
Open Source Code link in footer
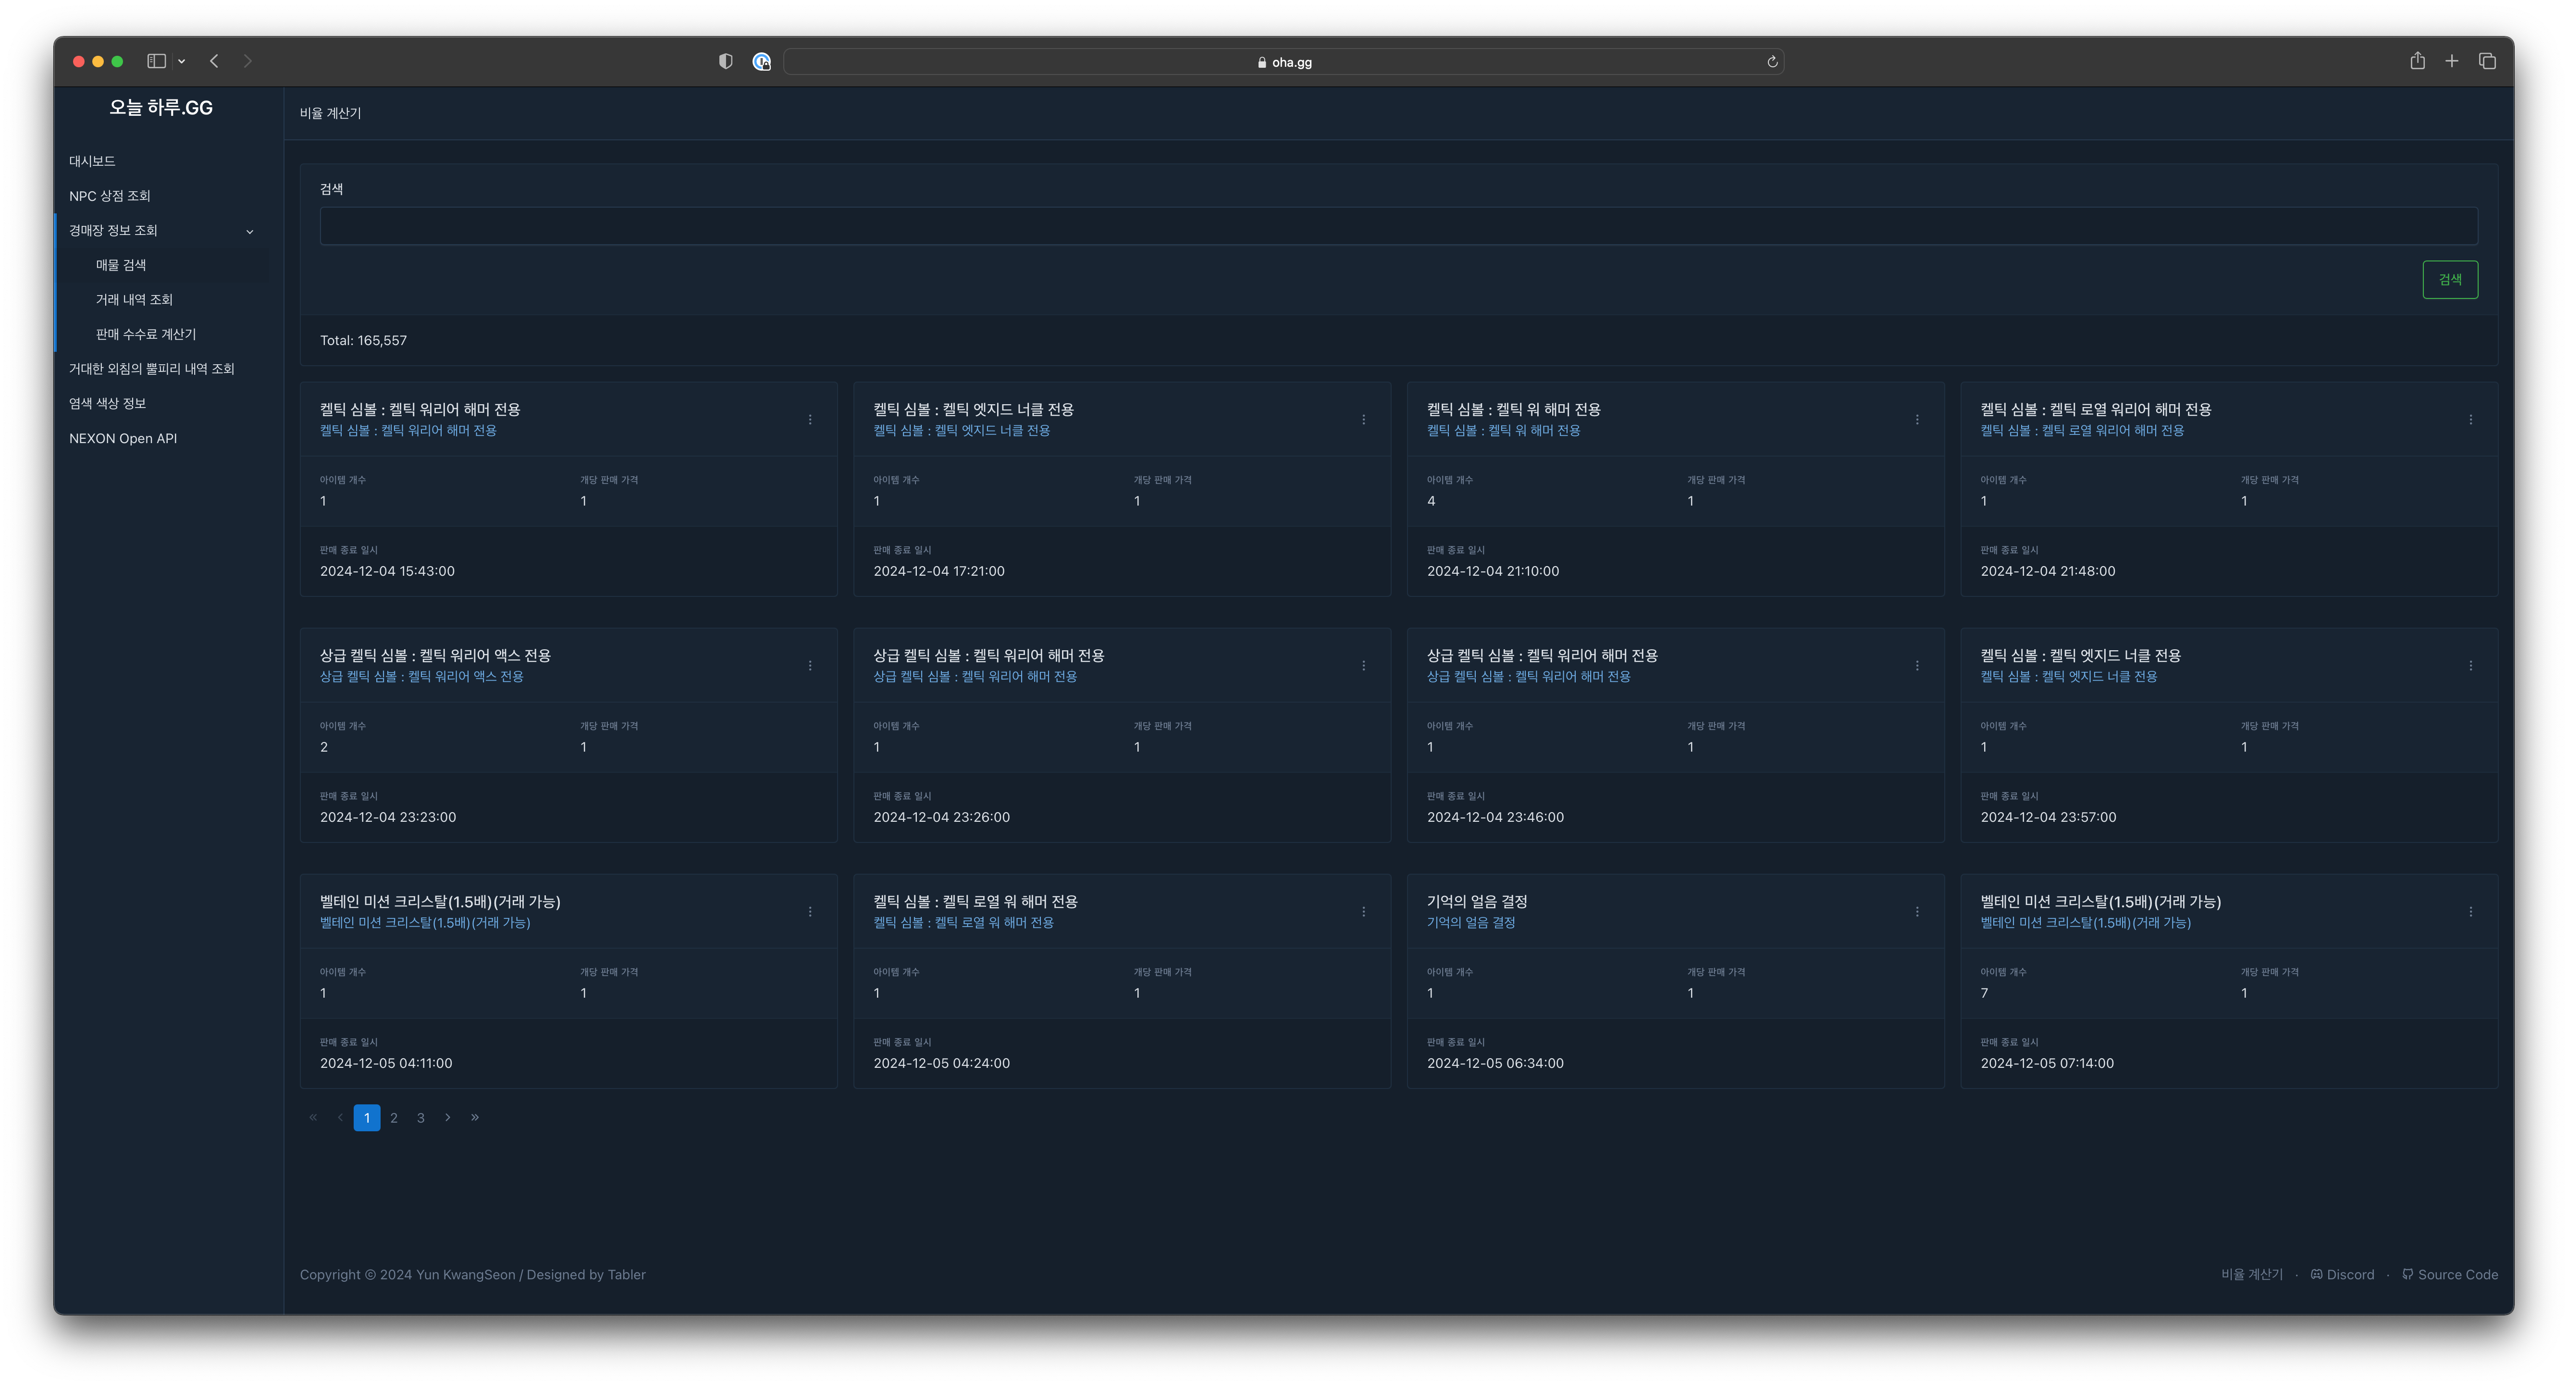point(2450,1275)
